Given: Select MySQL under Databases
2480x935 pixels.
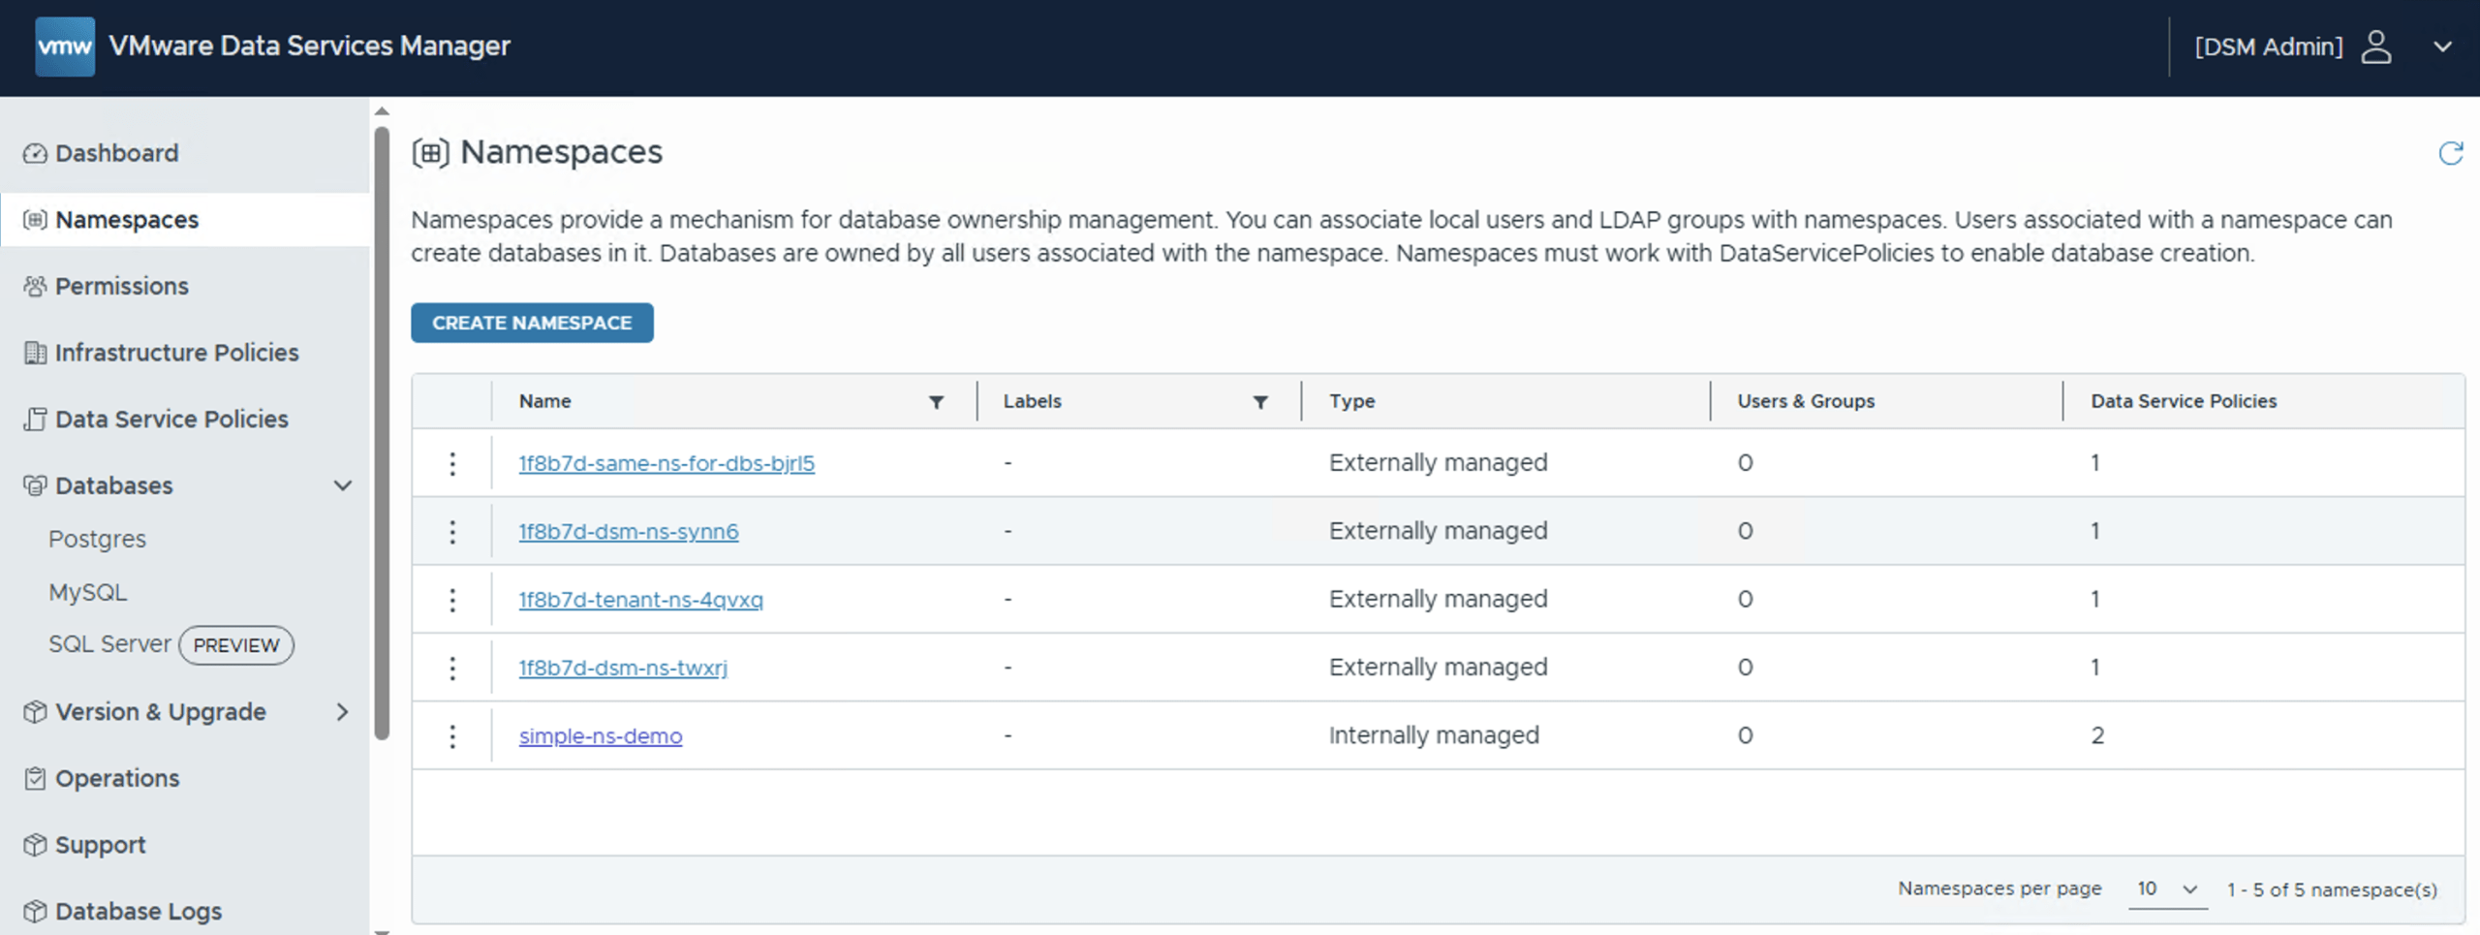Looking at the screenshot, I should [x=87, y=592].
